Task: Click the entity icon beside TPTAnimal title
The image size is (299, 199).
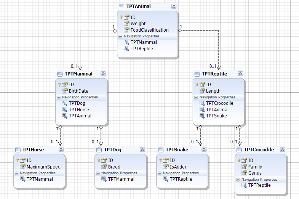Action: (122, 7)
